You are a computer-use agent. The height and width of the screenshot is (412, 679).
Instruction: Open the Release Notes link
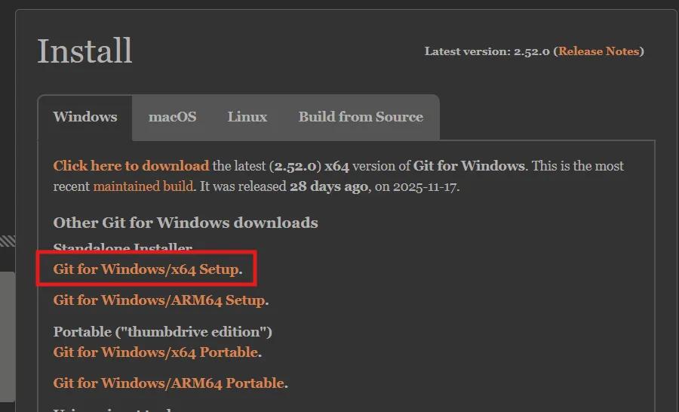[599, 51]
